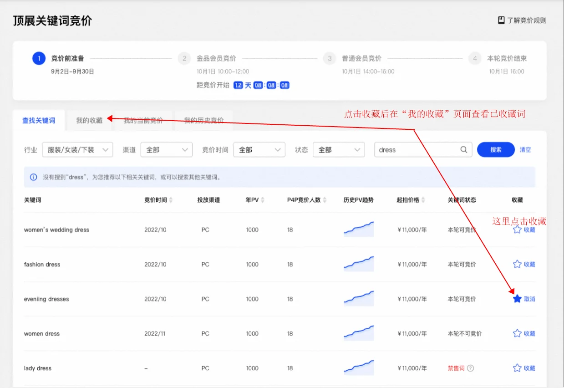Click the help icon beside 禁售词
Viewport: 564px width, 388px height.
click(x=471, y=368)
